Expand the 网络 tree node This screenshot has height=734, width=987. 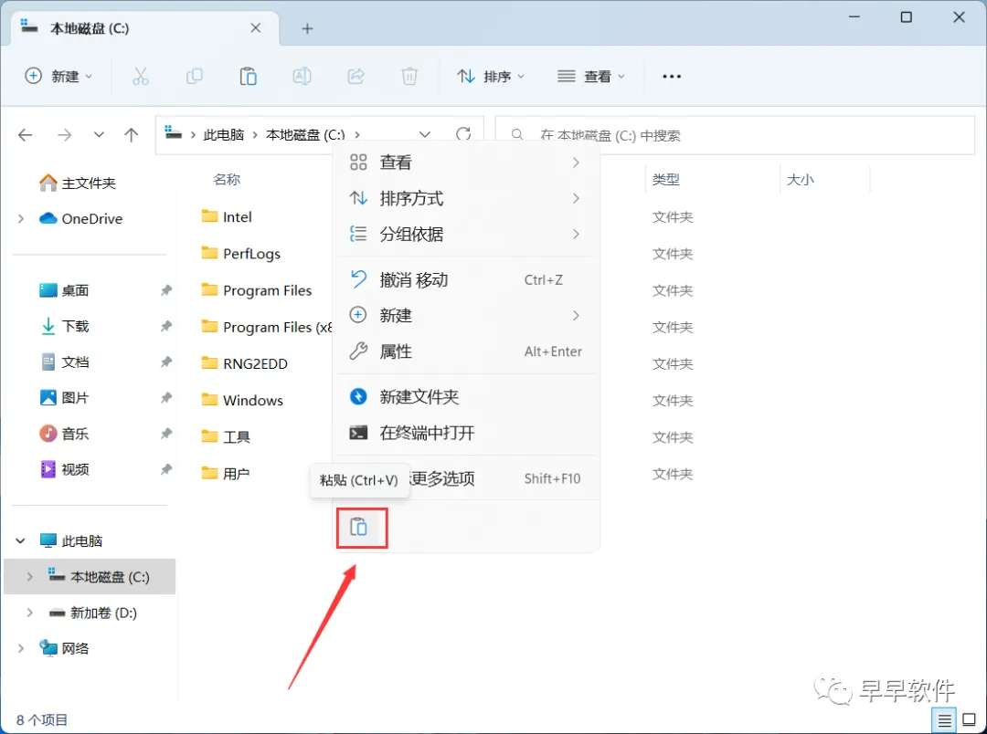(21, 648)
